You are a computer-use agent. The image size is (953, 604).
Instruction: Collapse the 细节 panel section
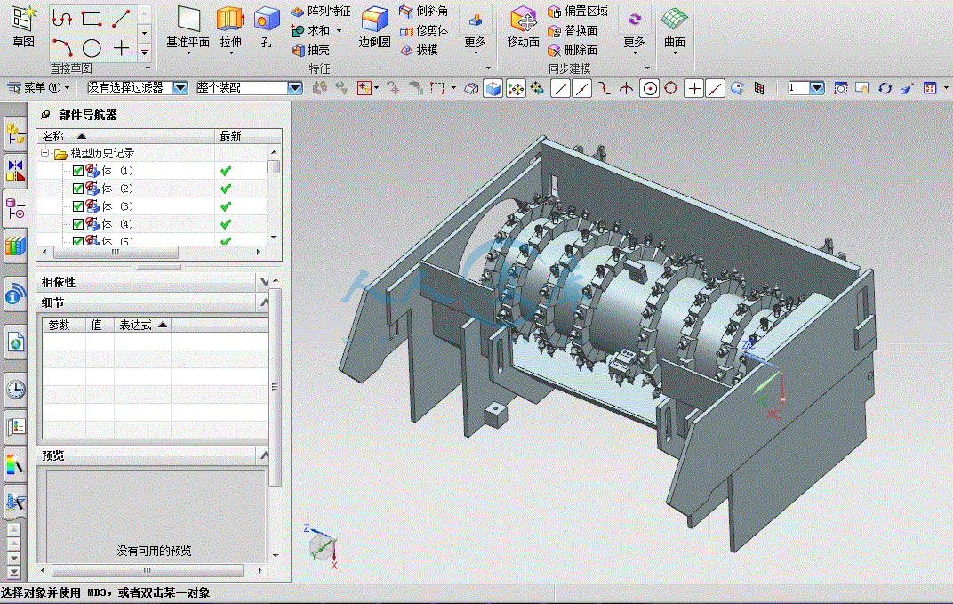(263, 302)
